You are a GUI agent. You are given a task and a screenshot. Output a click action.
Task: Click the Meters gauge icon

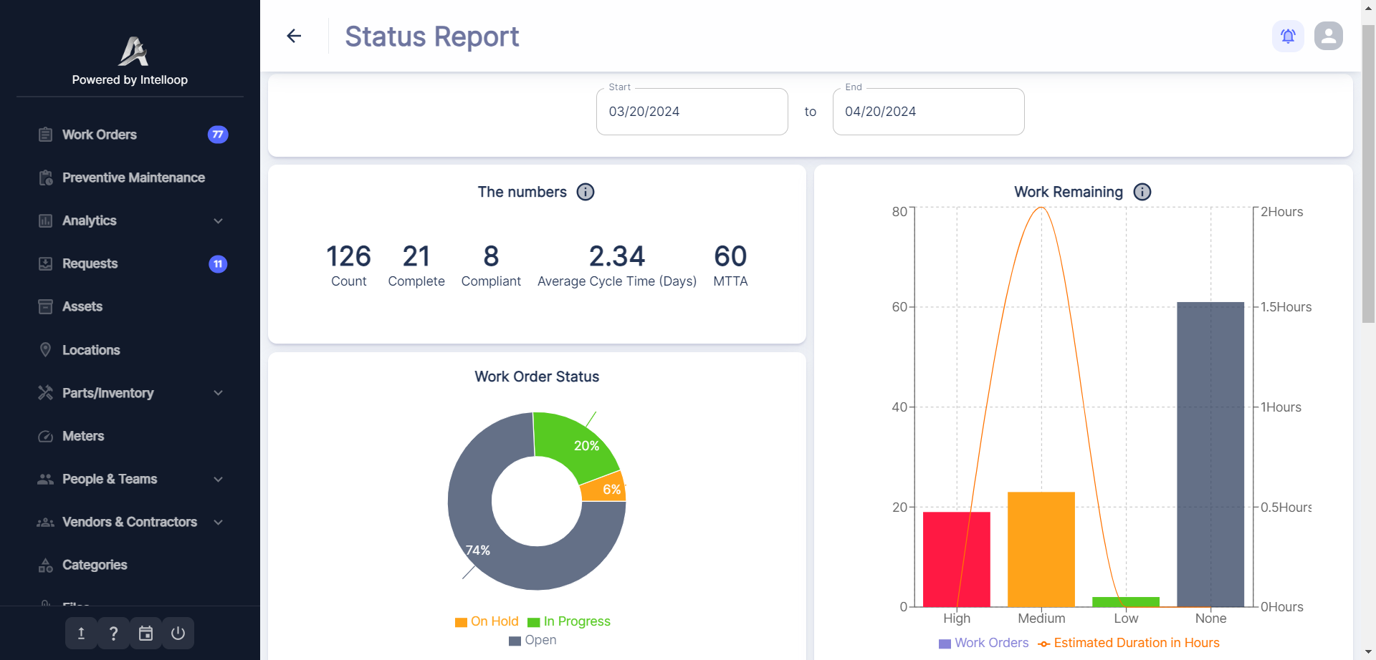click(45, 435)
